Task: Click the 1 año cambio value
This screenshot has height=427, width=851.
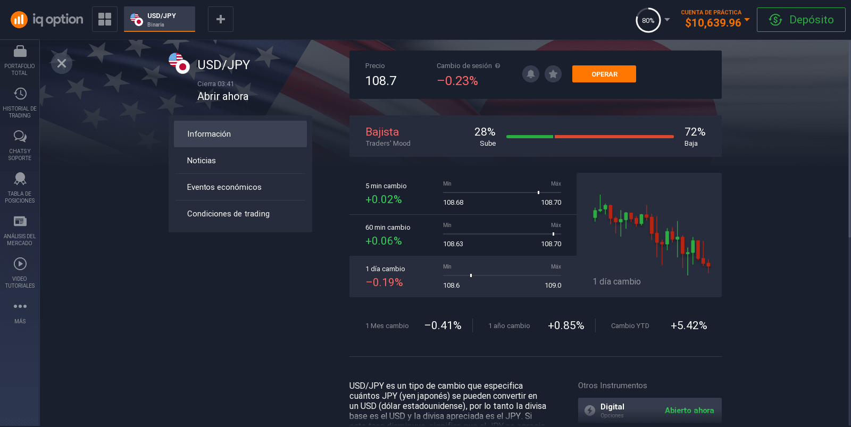Action: (566, 325)
